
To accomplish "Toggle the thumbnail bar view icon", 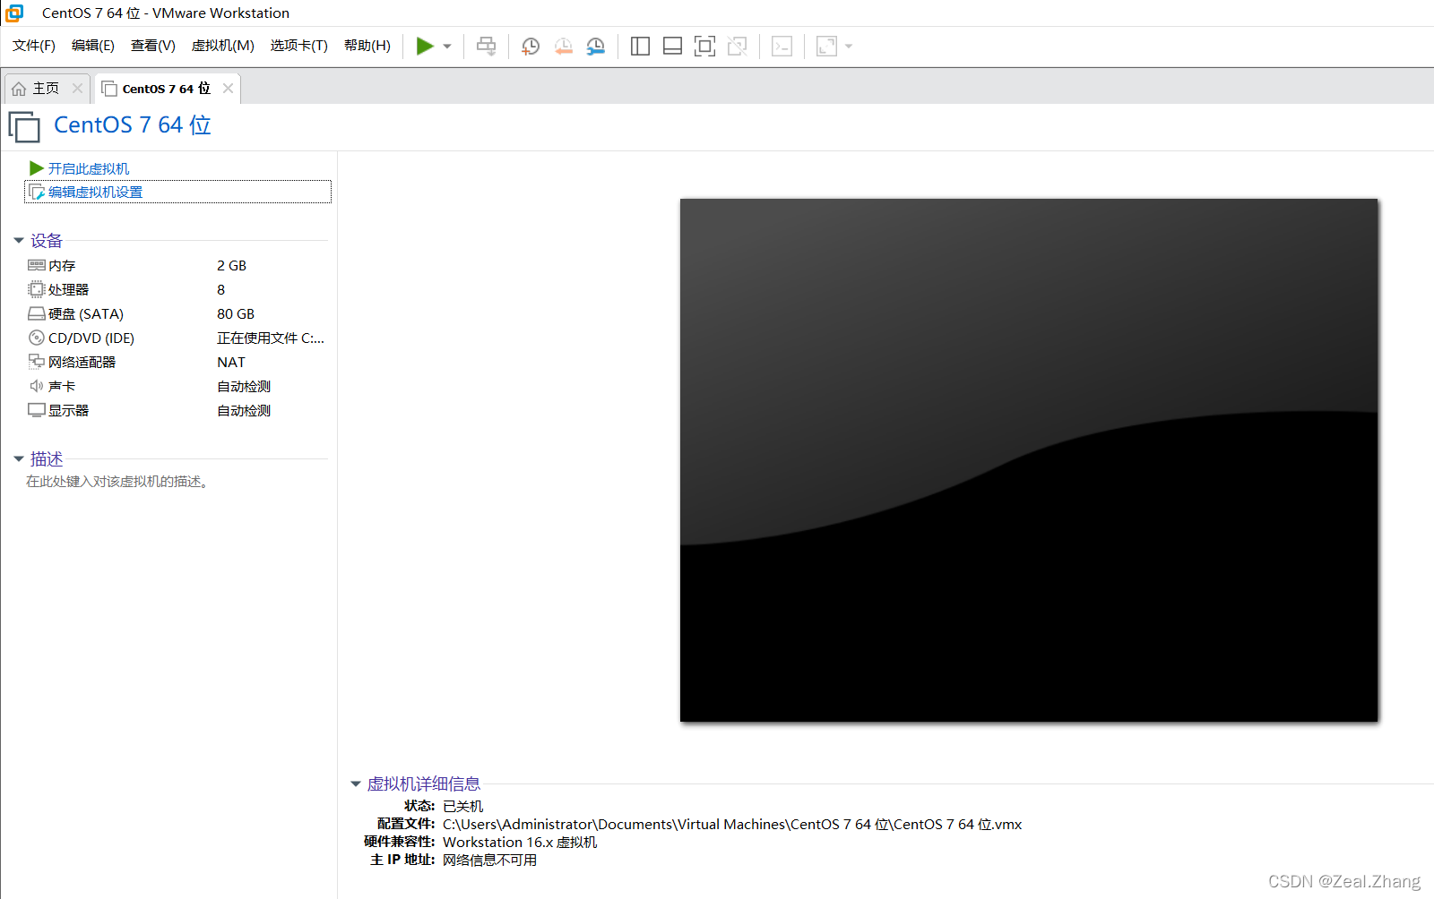I will pyautogui.click(x=672, y=47).
